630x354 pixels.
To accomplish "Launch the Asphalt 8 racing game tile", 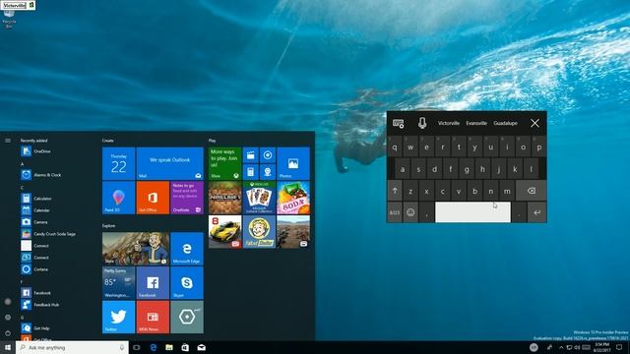I will (x=225, y=232).
